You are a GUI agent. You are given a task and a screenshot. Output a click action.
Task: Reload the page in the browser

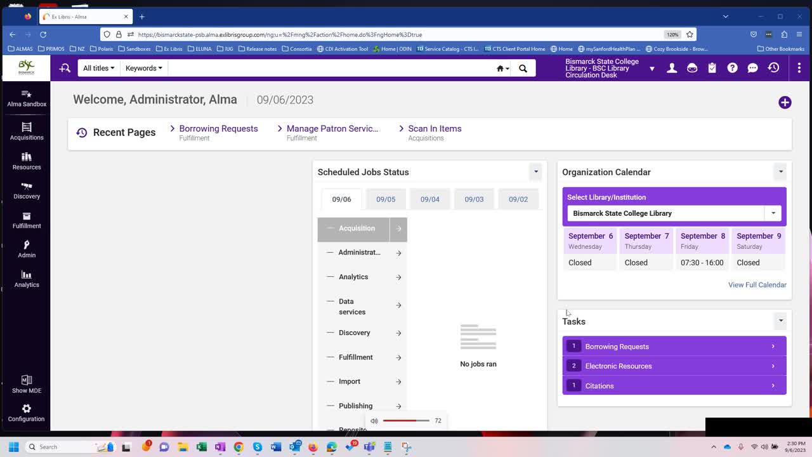coord(43,34)
